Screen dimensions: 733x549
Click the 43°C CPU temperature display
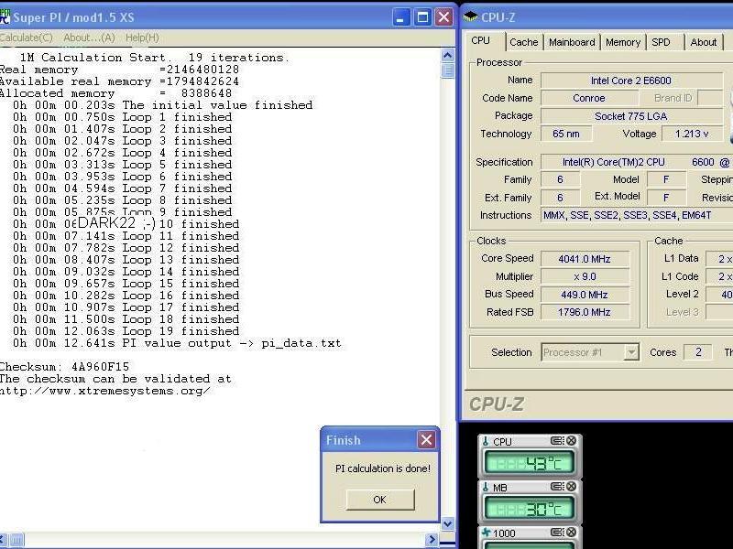click(x=530, y=463)
